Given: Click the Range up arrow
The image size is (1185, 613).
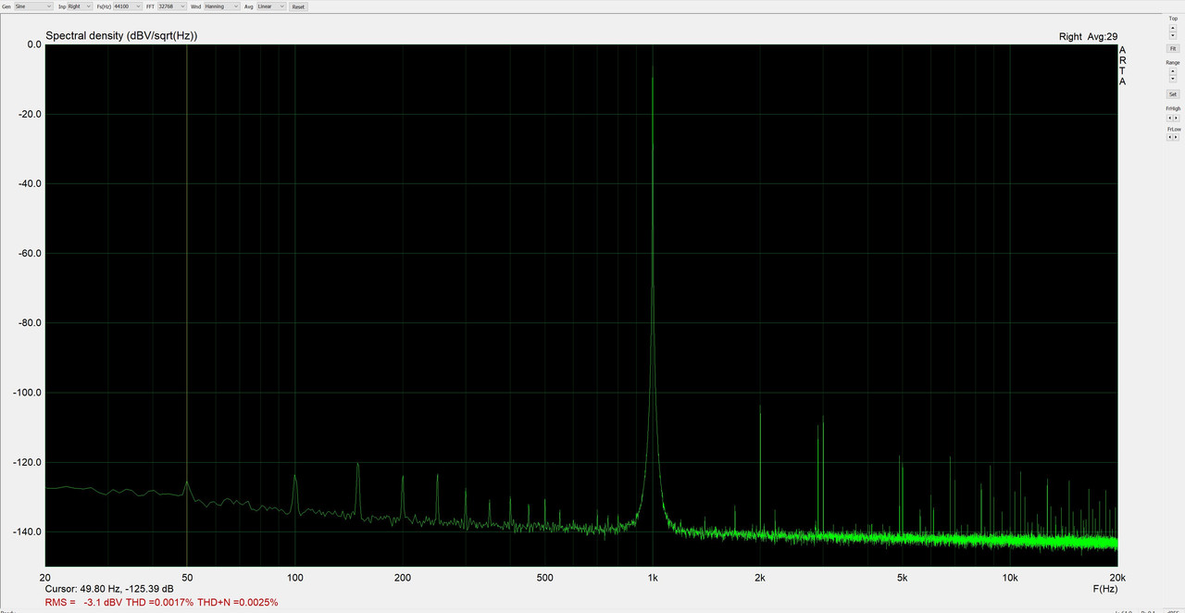Looking at the screenshot, I should click(x=1173, y=71).
